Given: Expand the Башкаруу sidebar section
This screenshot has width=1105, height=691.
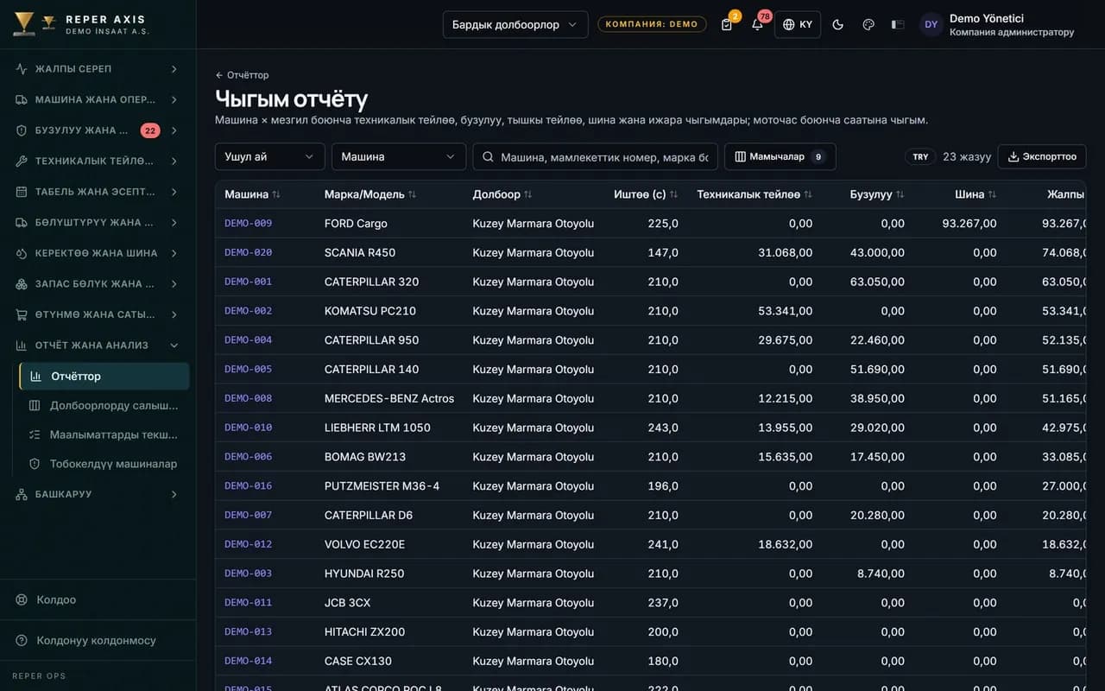Looking at the screenshot, I should point(98,494).
